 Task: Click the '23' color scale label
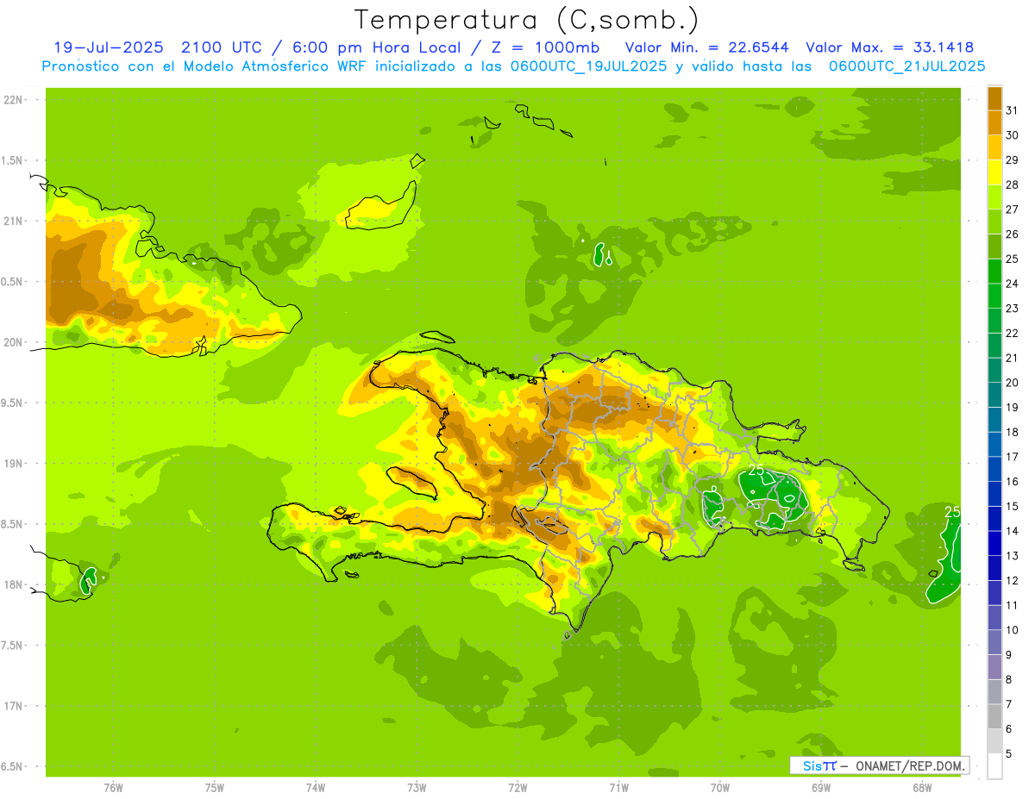pos(1013,308)
